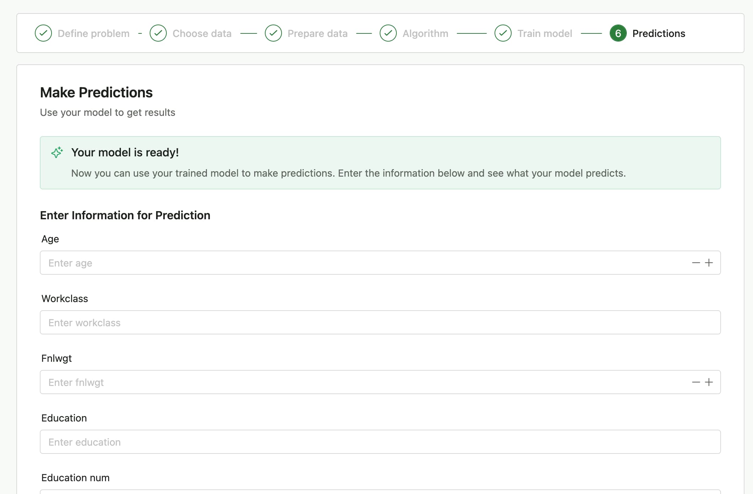This screenshot has width=753, height=494.
Task: Click the Define problem checkmark icon
Action: pyautogui.click(x=43, y=33)
